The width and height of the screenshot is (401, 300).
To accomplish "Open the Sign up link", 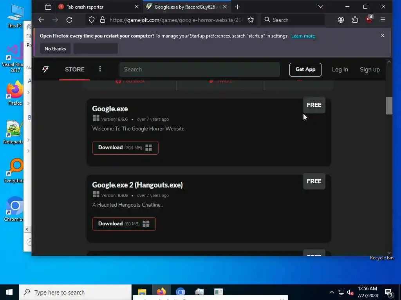I will [370, 70].
